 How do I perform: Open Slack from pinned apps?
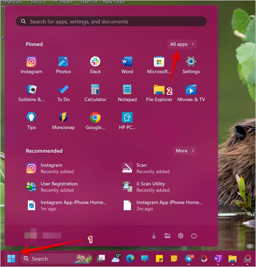click(95, 65)
